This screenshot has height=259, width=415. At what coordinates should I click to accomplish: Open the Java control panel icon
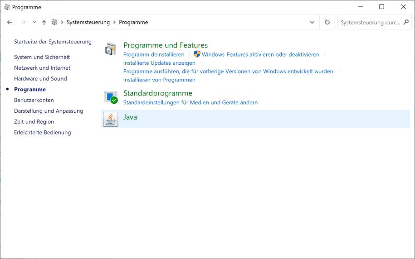(x=111, y=119)
